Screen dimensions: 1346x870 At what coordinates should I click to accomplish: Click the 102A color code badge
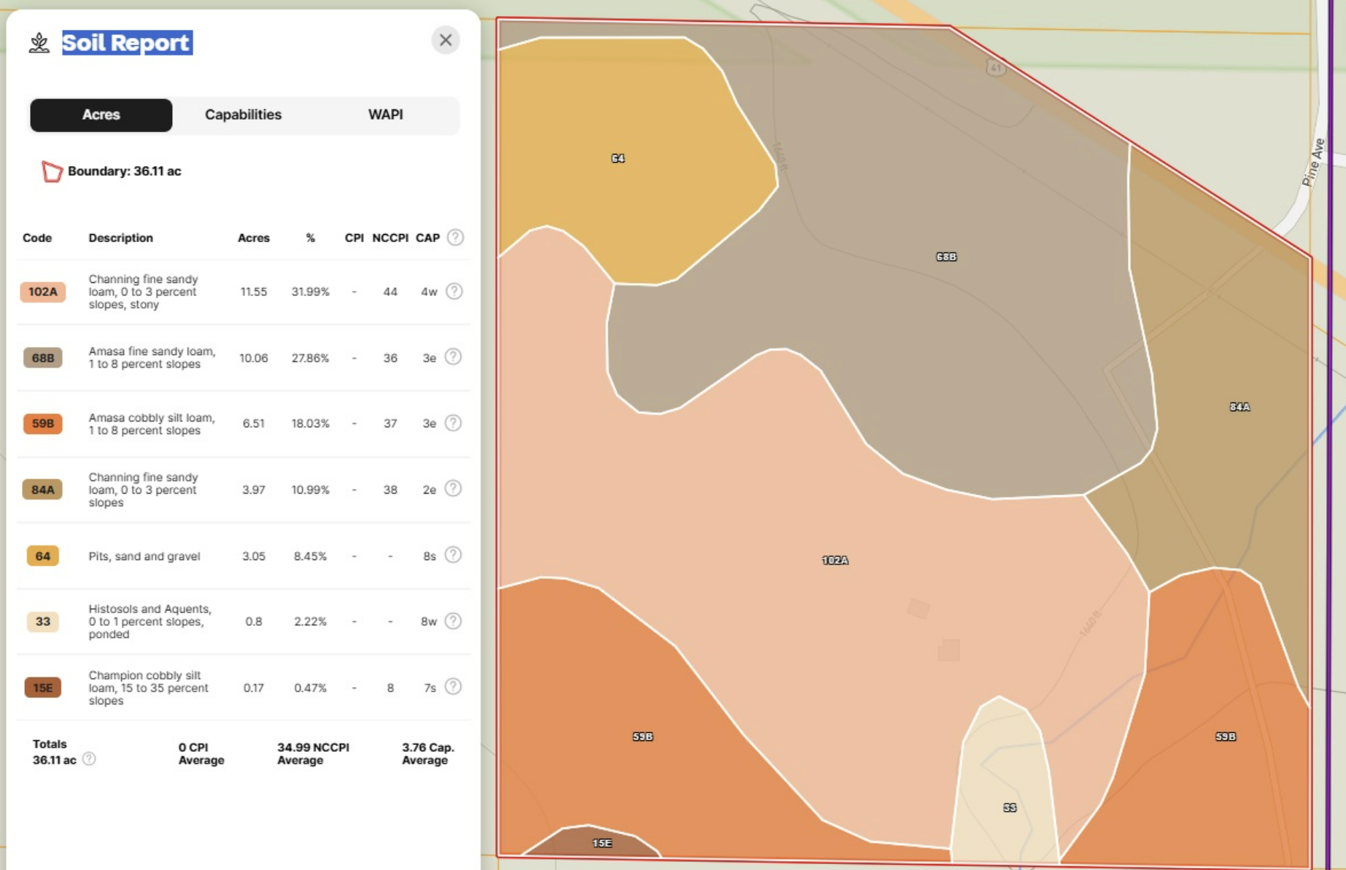point(42,292)
